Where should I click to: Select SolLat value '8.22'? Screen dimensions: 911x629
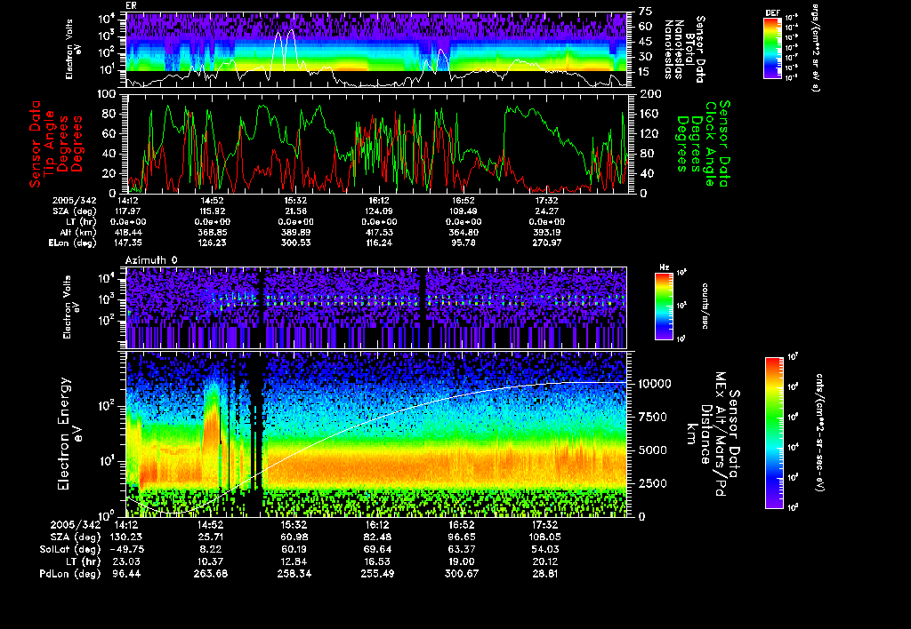point(211,549)
